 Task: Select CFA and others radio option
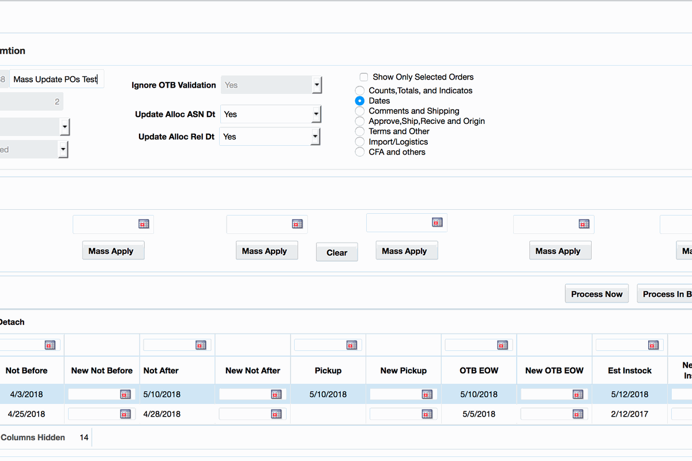tap(360, 152)
